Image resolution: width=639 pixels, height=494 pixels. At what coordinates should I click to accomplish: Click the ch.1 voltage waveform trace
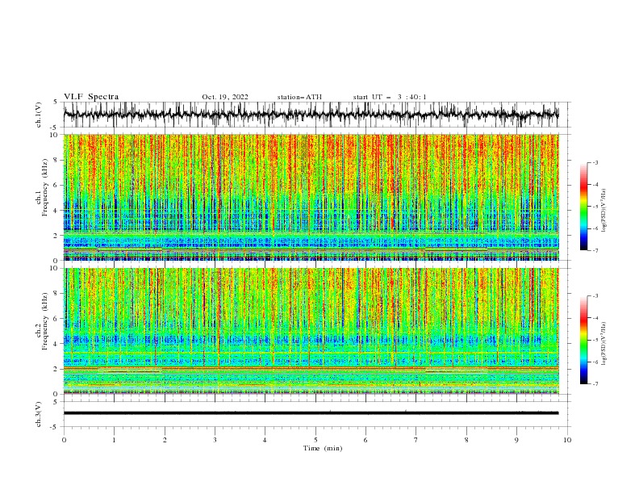tap(311, 114)
